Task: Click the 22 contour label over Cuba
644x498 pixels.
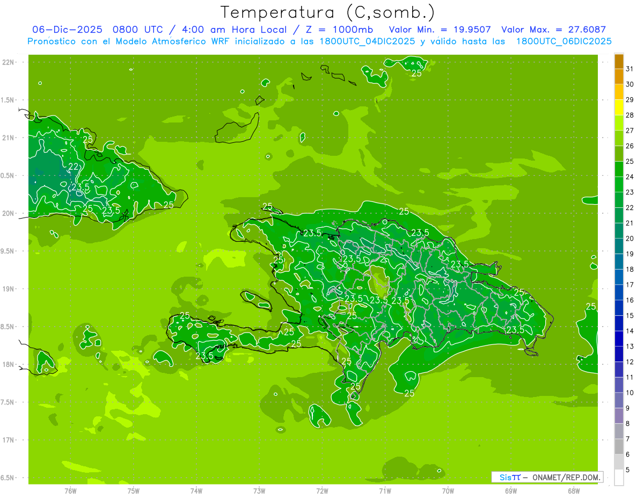Action: [74, 167]
